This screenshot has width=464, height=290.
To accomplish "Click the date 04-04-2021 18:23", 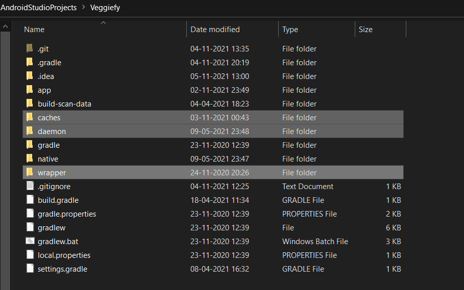I will [x=219, y=104].
